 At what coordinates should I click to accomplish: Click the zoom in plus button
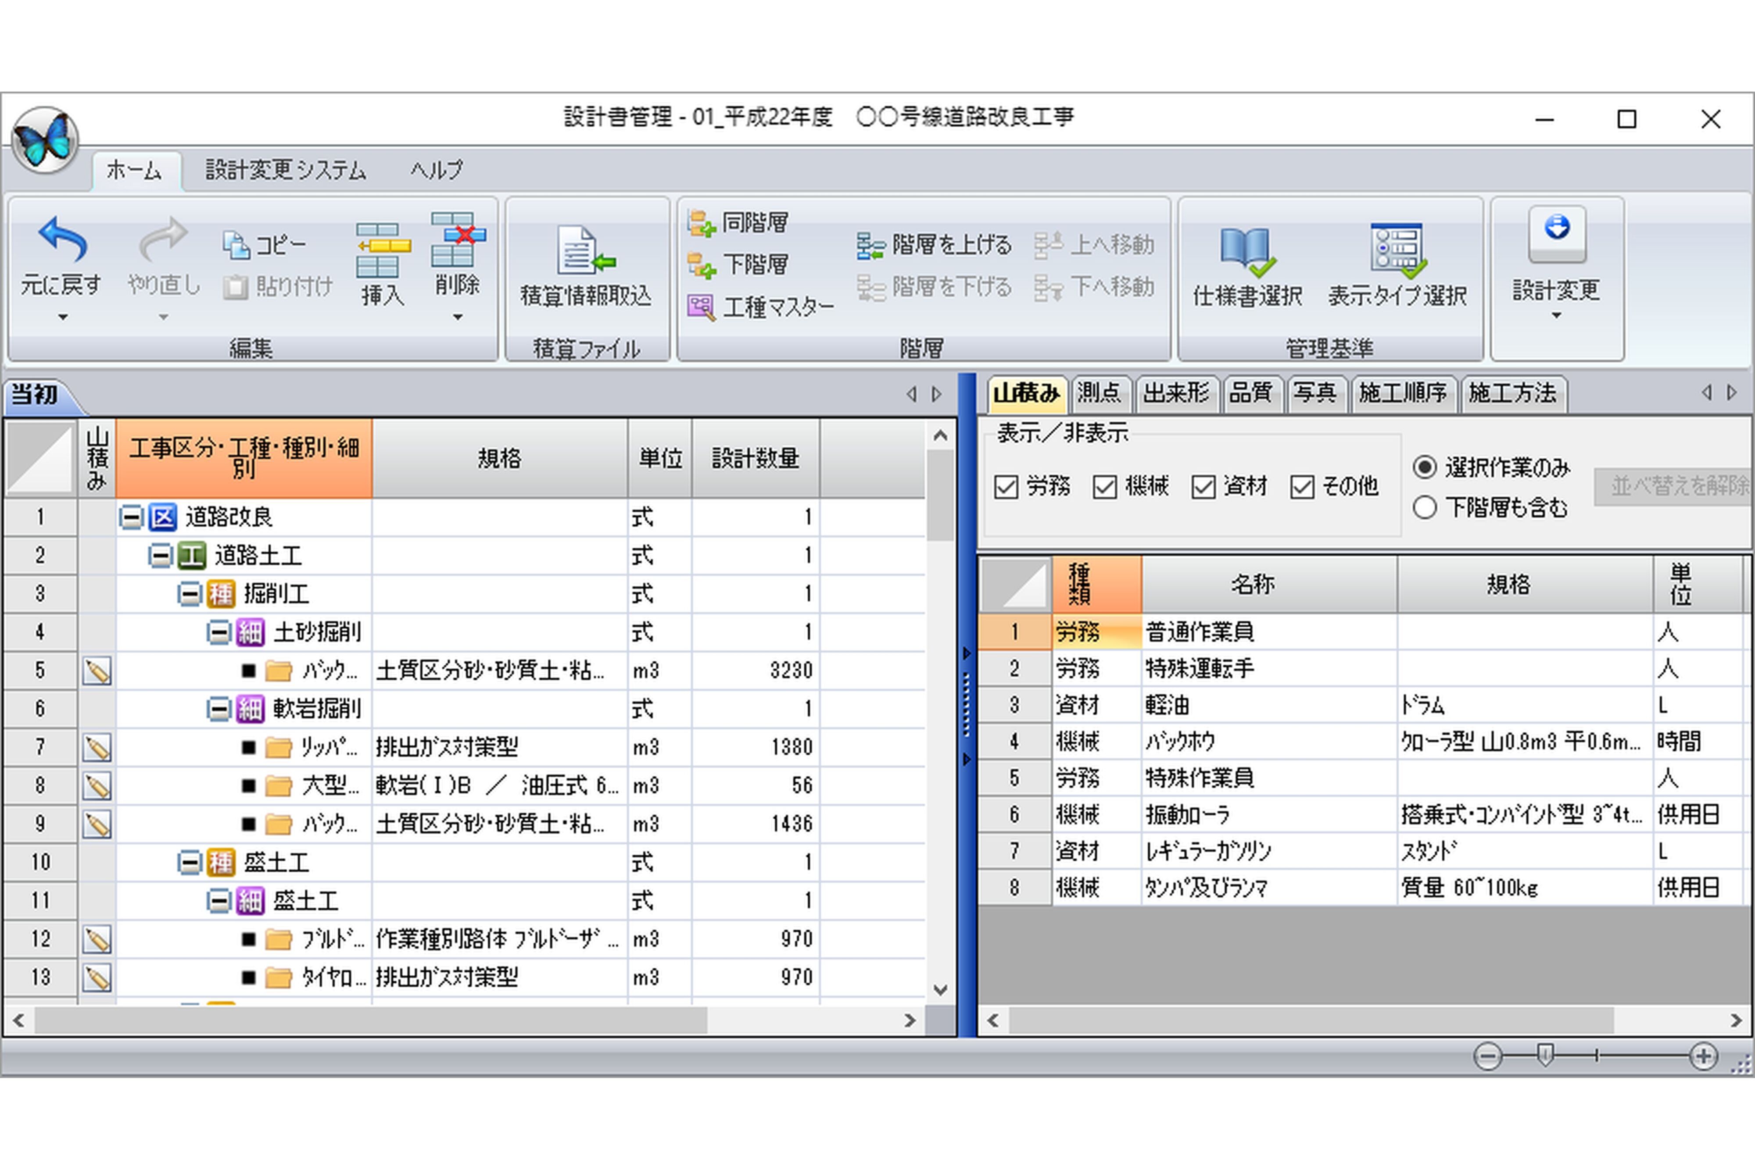(1704, 1056)
